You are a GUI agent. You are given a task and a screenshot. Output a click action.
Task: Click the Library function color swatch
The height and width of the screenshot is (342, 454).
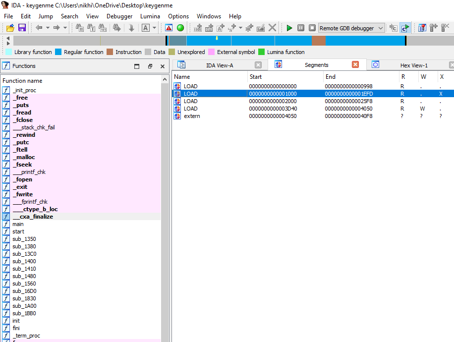point(9,52)
